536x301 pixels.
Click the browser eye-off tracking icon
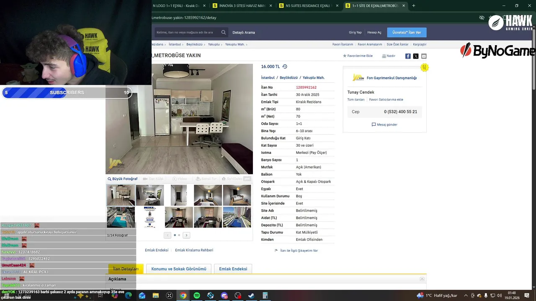click(482, 18)
